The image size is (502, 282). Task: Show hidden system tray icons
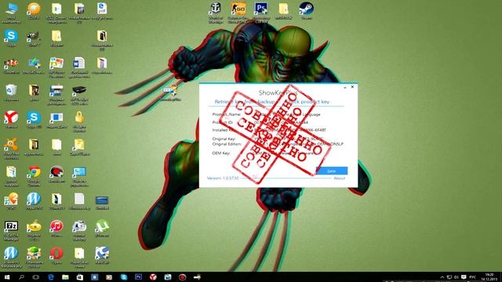click(442, 277)
